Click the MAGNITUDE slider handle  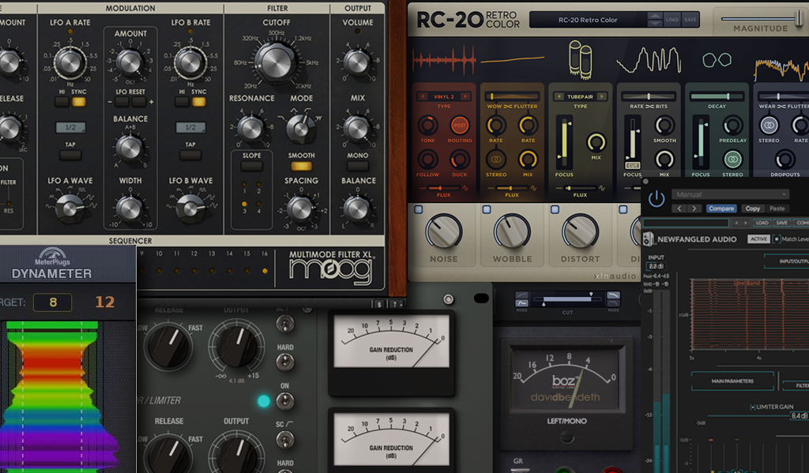pyautogui.click(x=800, y=19)
